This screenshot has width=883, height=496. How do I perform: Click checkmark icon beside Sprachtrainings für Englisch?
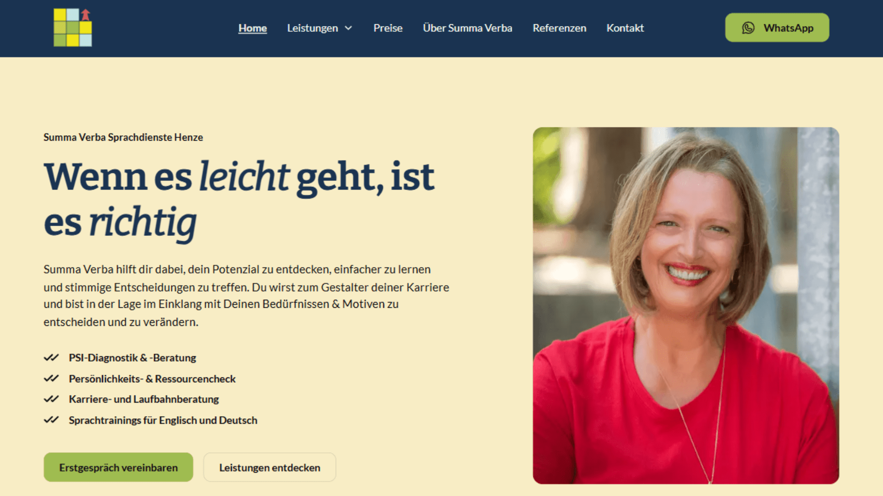[x=51, y=420]
